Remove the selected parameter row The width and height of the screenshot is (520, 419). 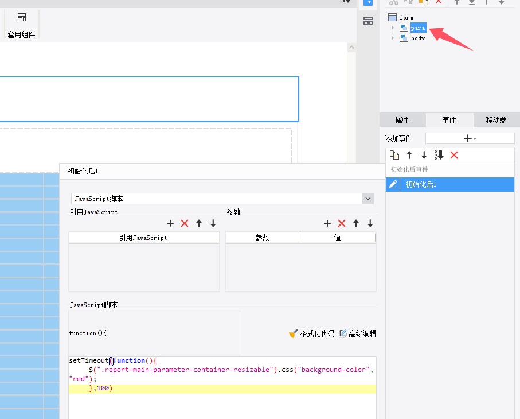click(342, 223)
